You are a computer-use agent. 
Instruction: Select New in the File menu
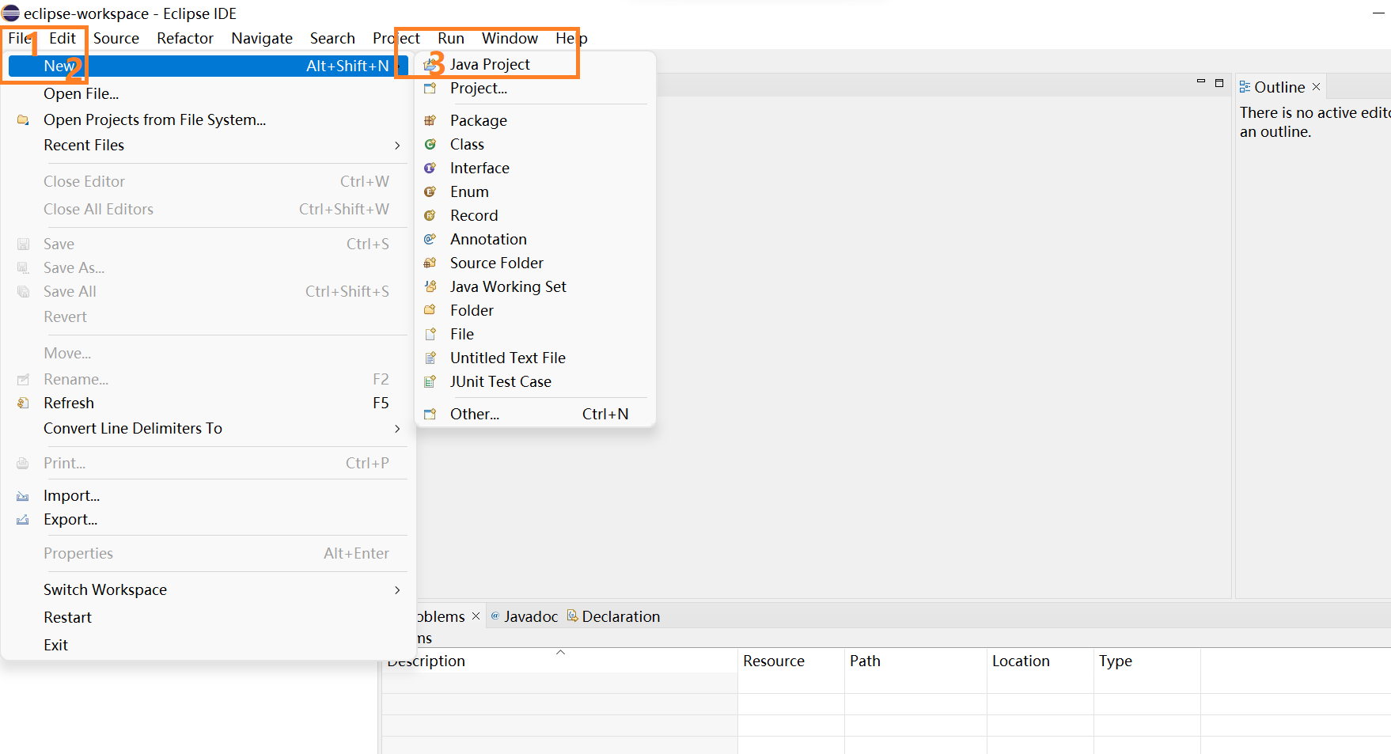pos(207,66)
